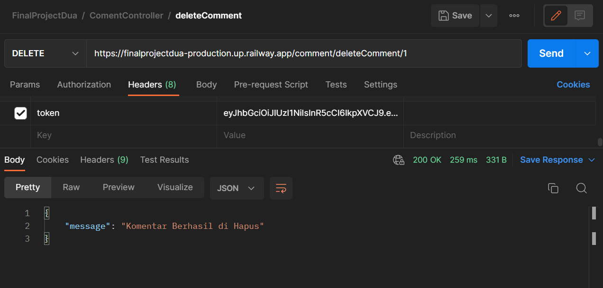Uncheck the token header row
The width and height of the screenshot is (603, 288).
click(19, 113)
